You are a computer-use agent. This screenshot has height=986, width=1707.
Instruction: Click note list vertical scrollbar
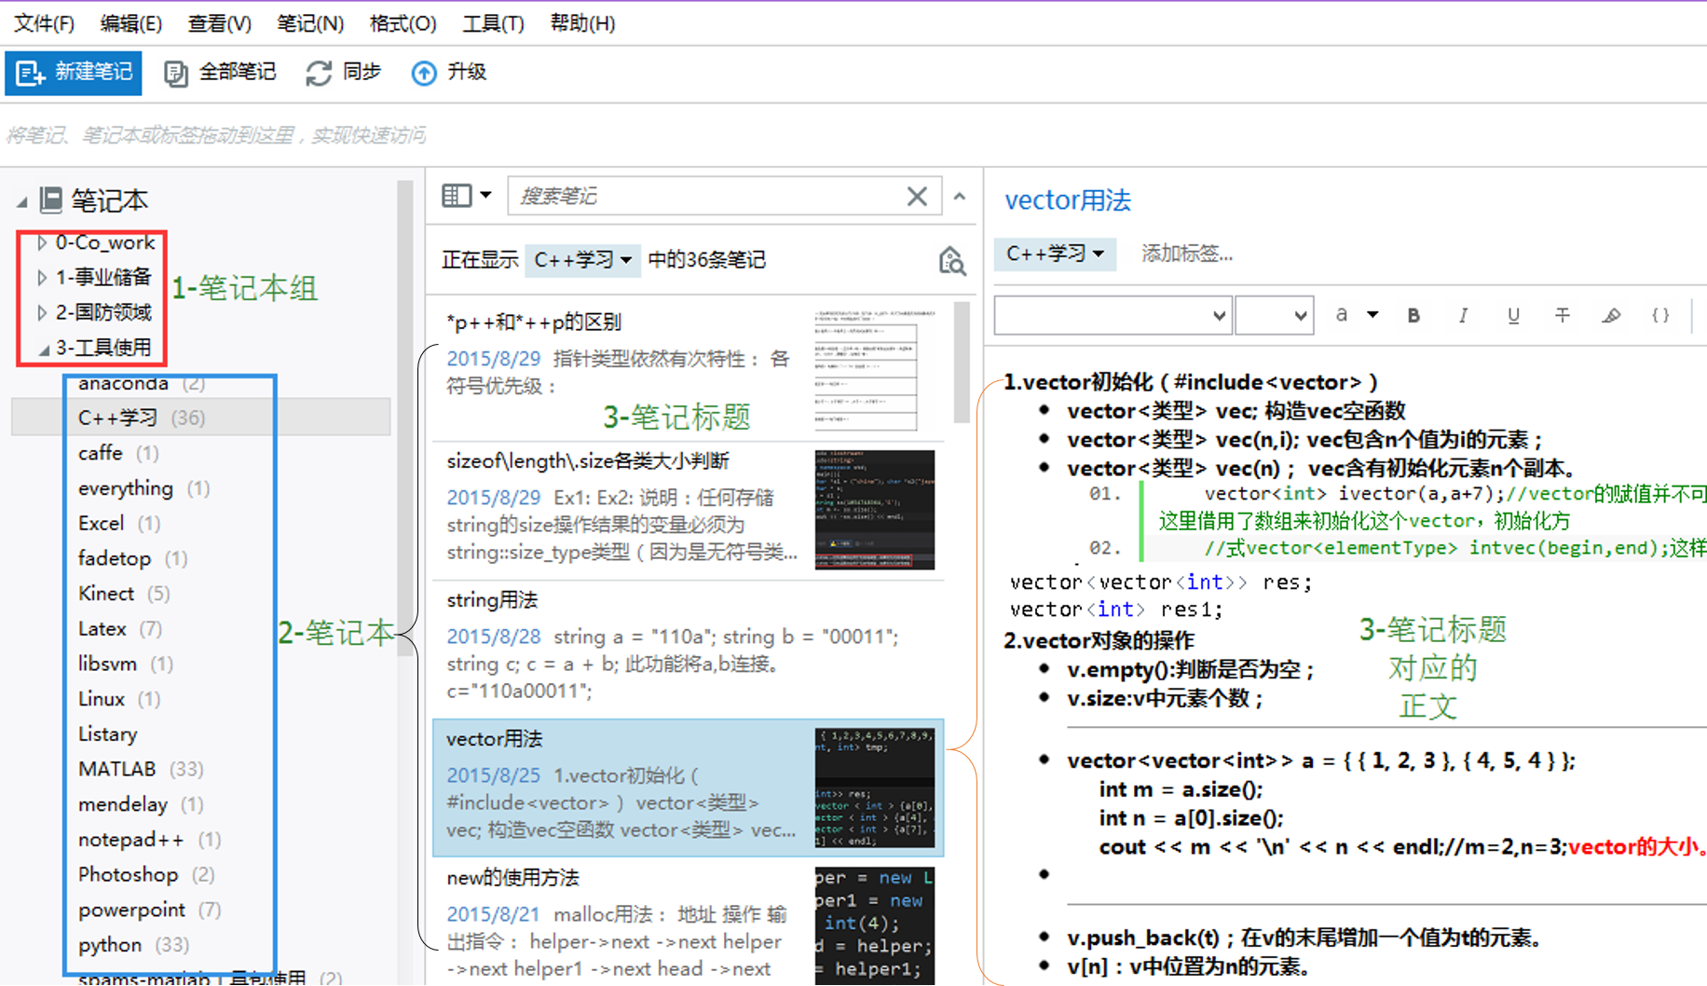pyautogui.click(x=963, y=363)
